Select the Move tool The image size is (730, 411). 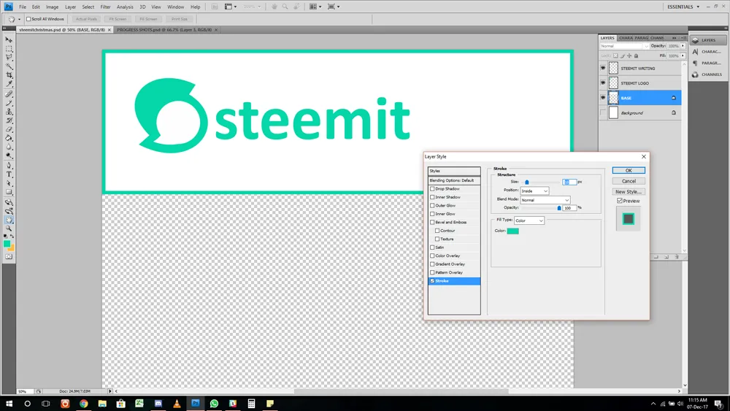pos(9,40)
